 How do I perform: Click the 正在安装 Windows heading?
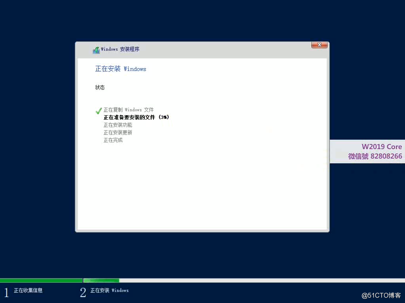click(x=121, y=69)
